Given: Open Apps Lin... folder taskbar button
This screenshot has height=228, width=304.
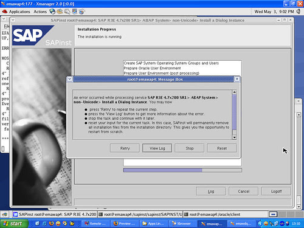Looking at the screenshot, I should pyautogui.click(x=153, y=224).
